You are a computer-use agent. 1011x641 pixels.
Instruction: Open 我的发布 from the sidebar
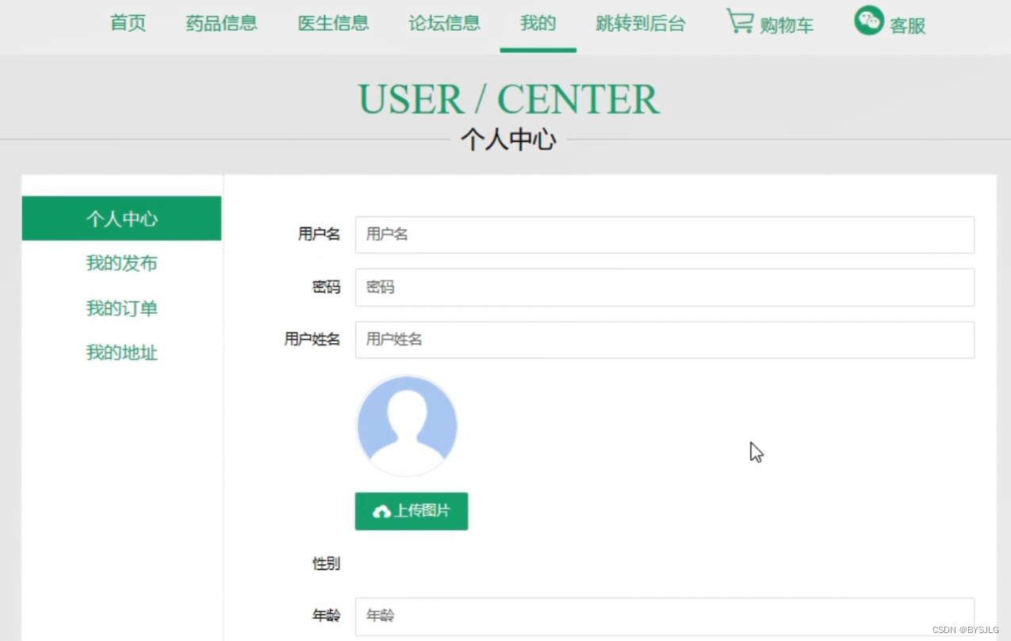pyautogui.click(x=121, y=264)
